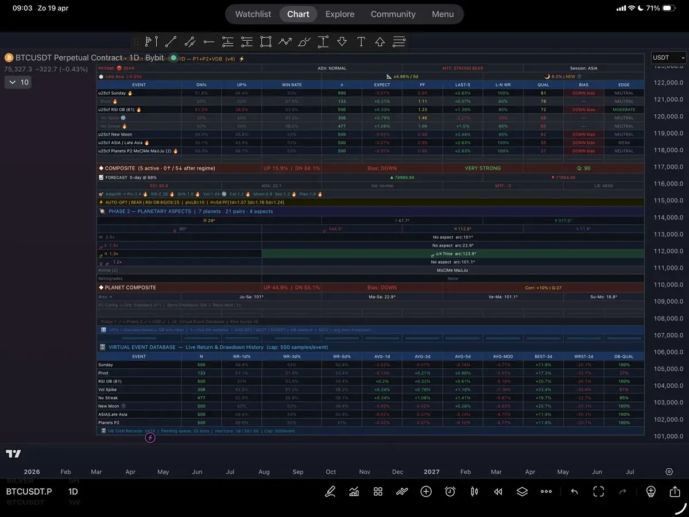Toggle fullscreen chart mode
Image resolution: width=689 pixels, height=517 pixels.
click(599, 492)
